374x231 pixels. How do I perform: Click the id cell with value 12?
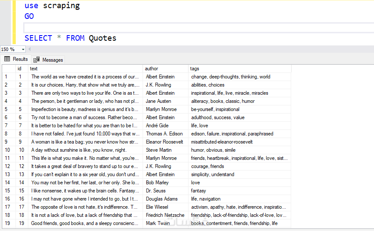click(21, 166)
